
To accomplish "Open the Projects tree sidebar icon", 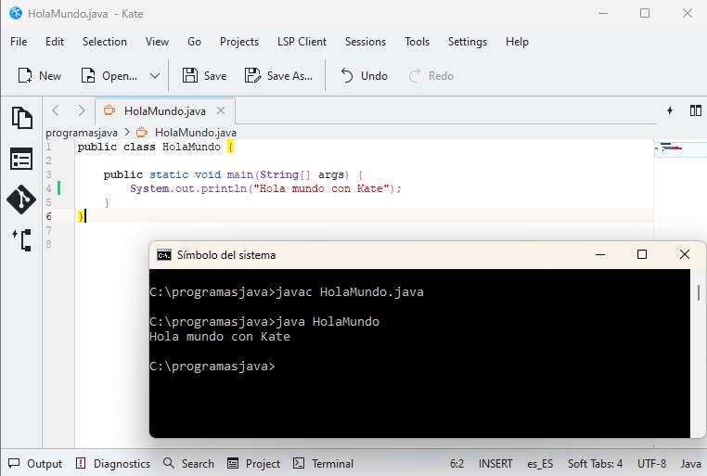I will (21, 239).
